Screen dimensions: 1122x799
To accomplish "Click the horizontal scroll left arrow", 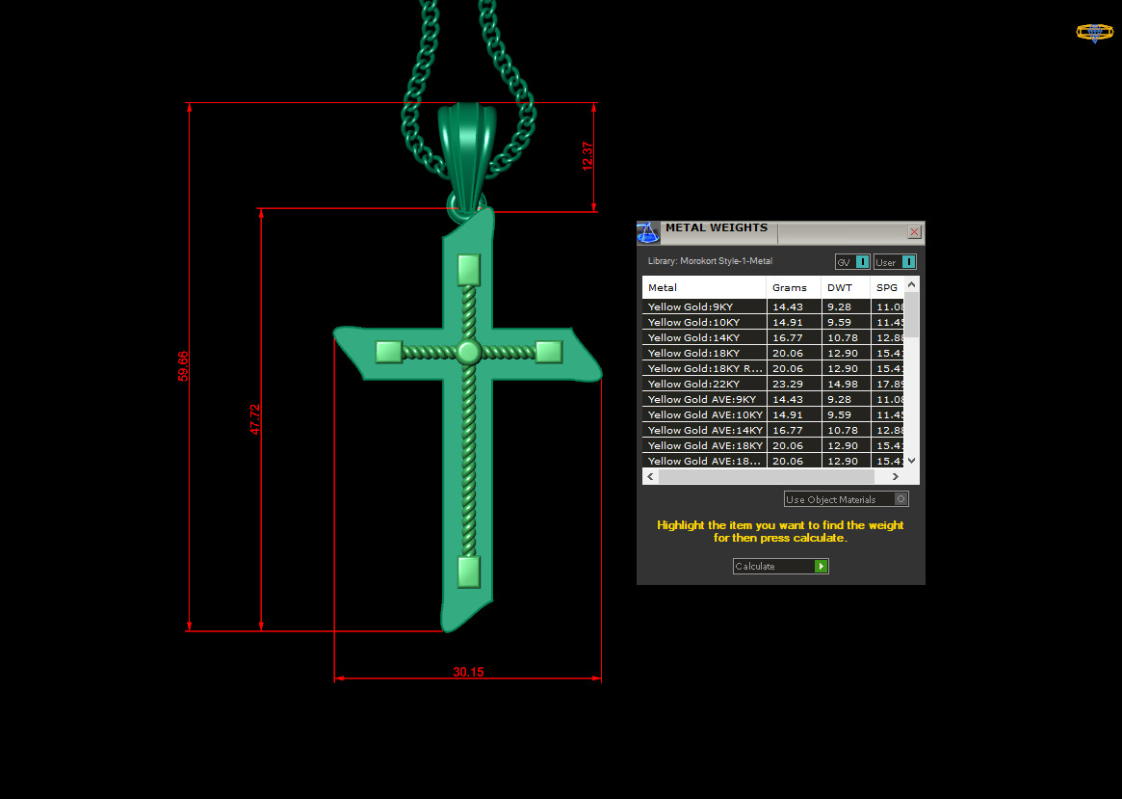I will (x=650, y=476).
